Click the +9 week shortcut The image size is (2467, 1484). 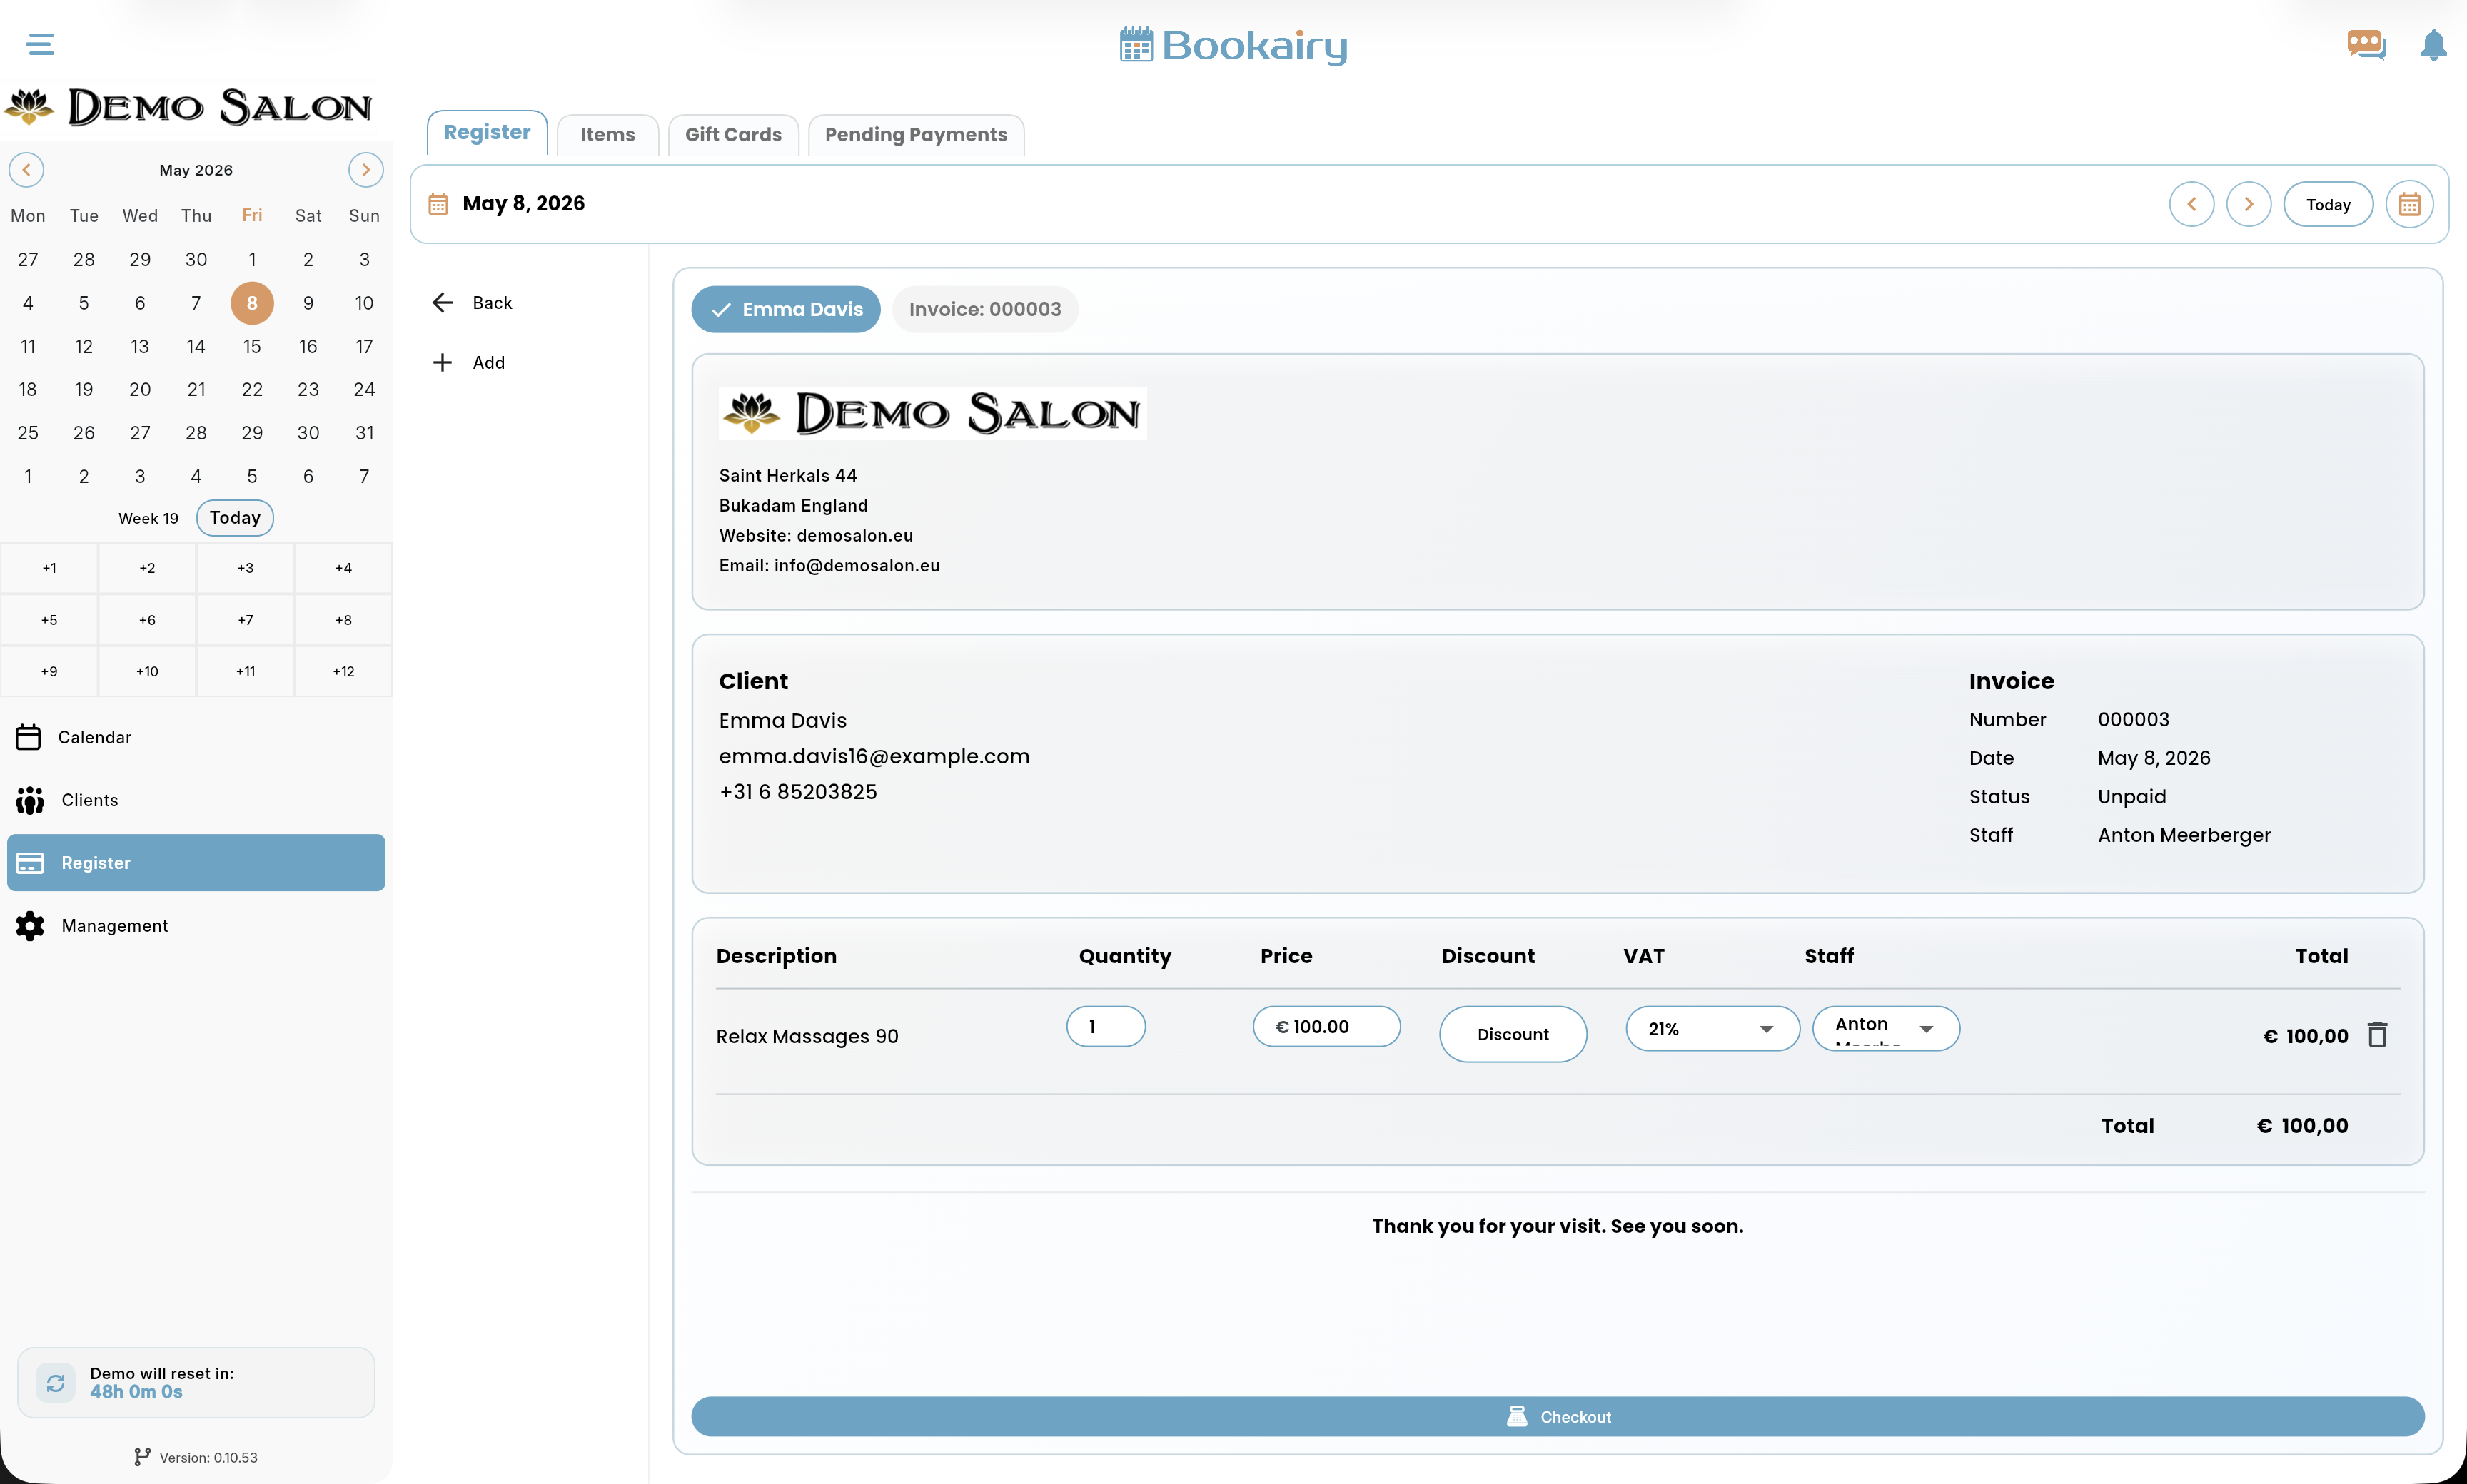[49, 671]
